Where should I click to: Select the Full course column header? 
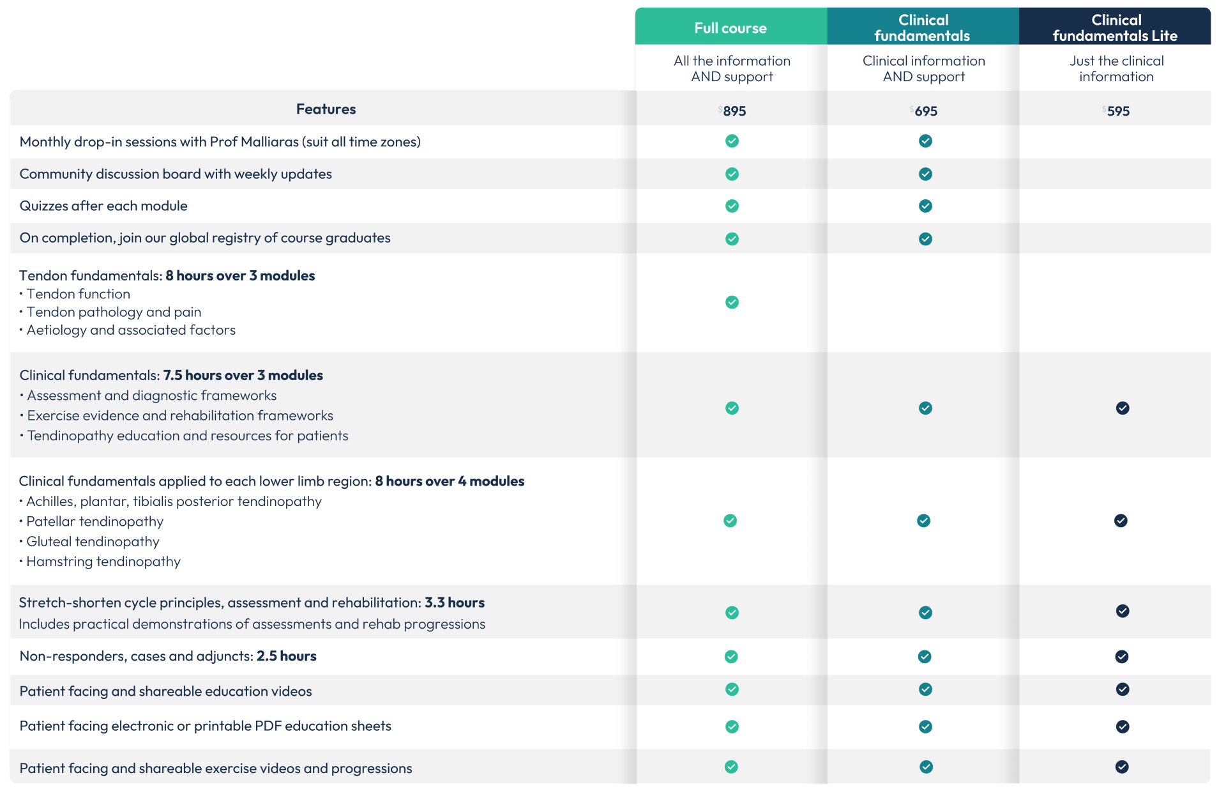[x=730, y=28]
